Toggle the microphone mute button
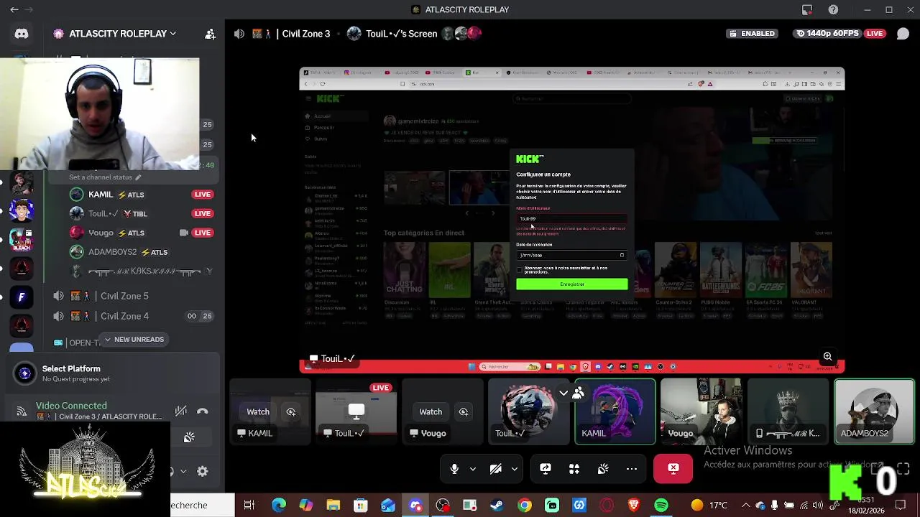Viewport: 920px width, 517px height. pyautogui.click(x=454, y=469)
